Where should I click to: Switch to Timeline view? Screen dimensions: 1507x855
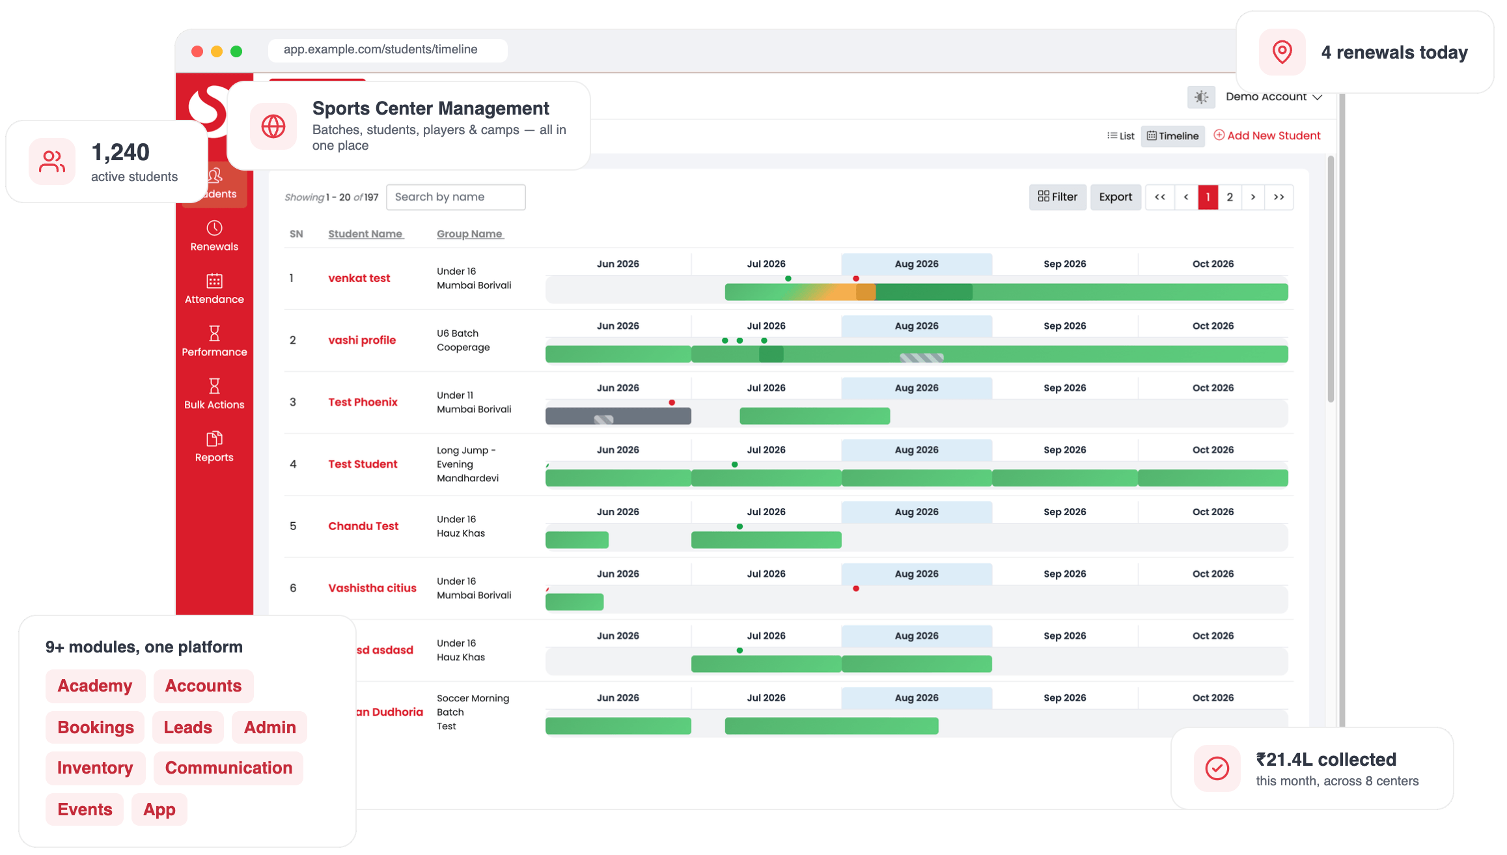coord(1173,136)
